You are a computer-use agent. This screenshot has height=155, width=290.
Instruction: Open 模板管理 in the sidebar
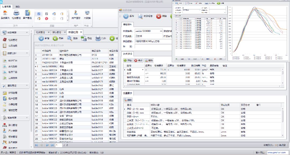pos(10,110)
